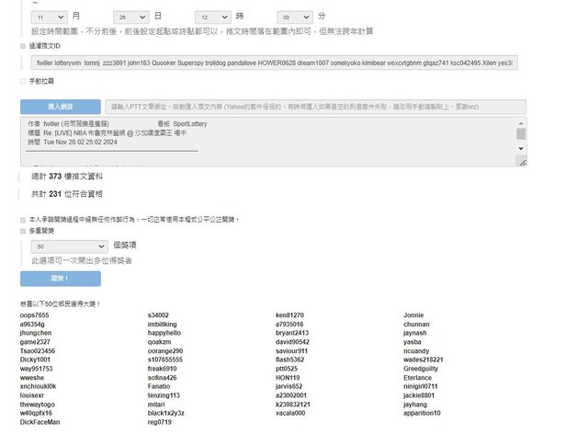Open the month dropdown showing 11
This screenshot has height=434, width=588.
(49, 17)
